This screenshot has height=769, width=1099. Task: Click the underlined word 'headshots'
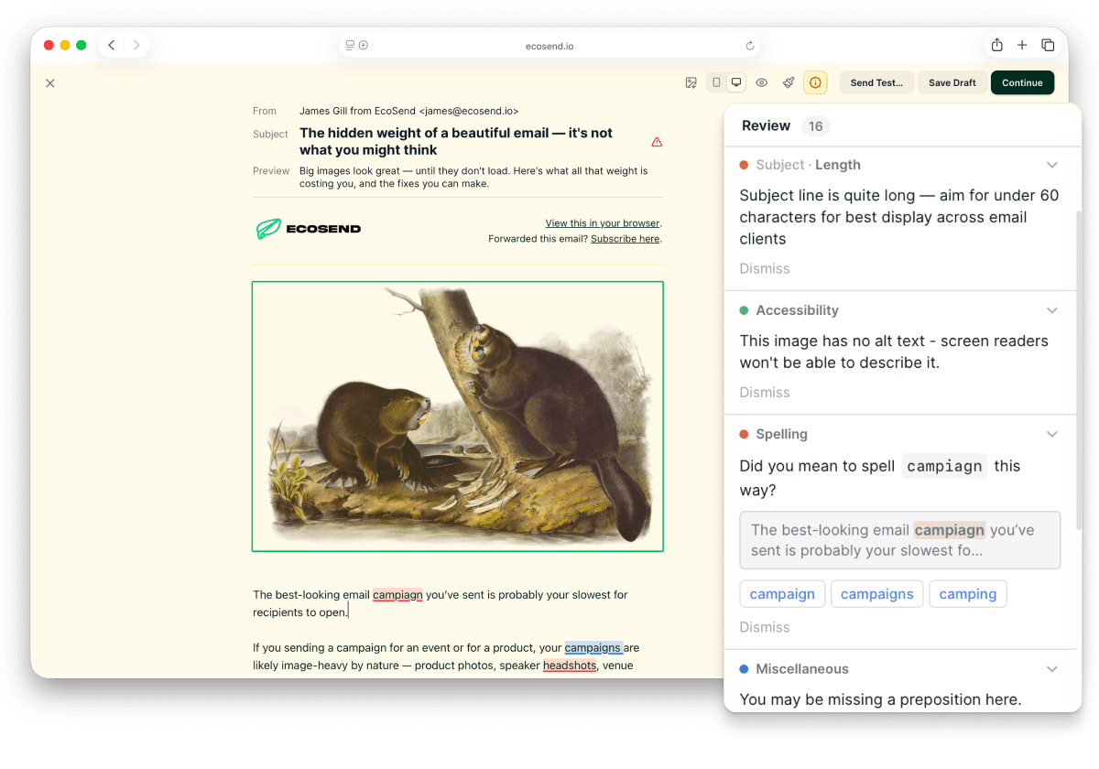pyautogui.click(x=570, y=666)
